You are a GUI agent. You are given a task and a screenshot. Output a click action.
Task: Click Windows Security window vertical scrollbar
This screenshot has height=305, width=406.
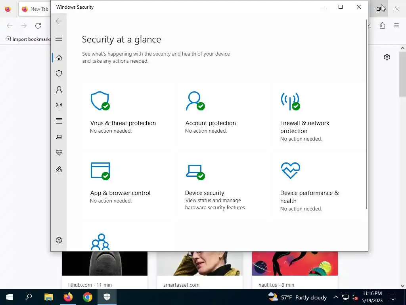[x=367, y=114]
